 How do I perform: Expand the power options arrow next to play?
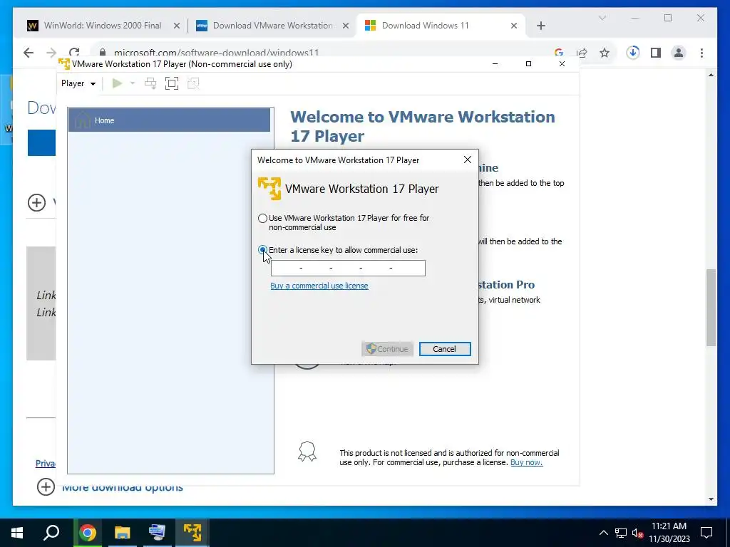[133, 83]
